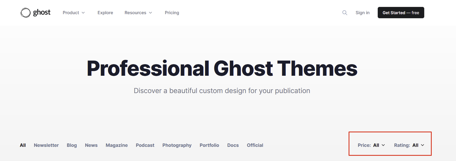The height and width of the screenshot is (161, 456).
Task: Switch to the News category
Action: pyautogui.click(x=91, y=145)
